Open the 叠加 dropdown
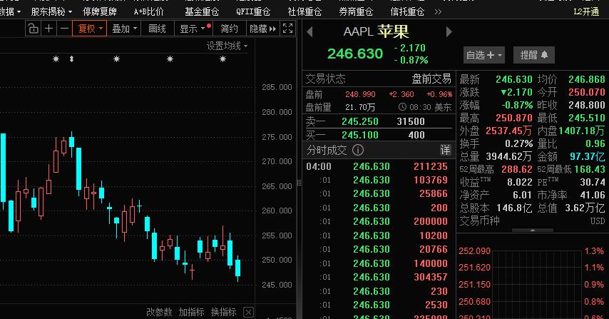This screenshot has height=319, width=609. coord(124,29)
